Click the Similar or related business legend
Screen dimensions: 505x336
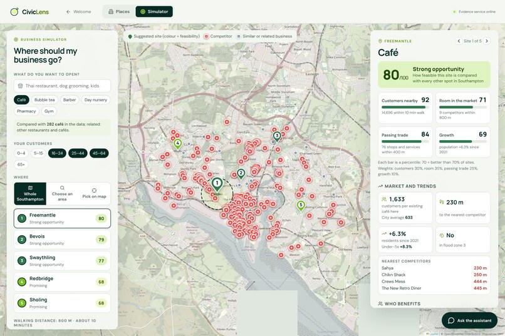[x=265, y=36]
